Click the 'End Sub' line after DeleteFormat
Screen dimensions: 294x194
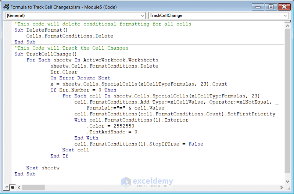point(25,42)
